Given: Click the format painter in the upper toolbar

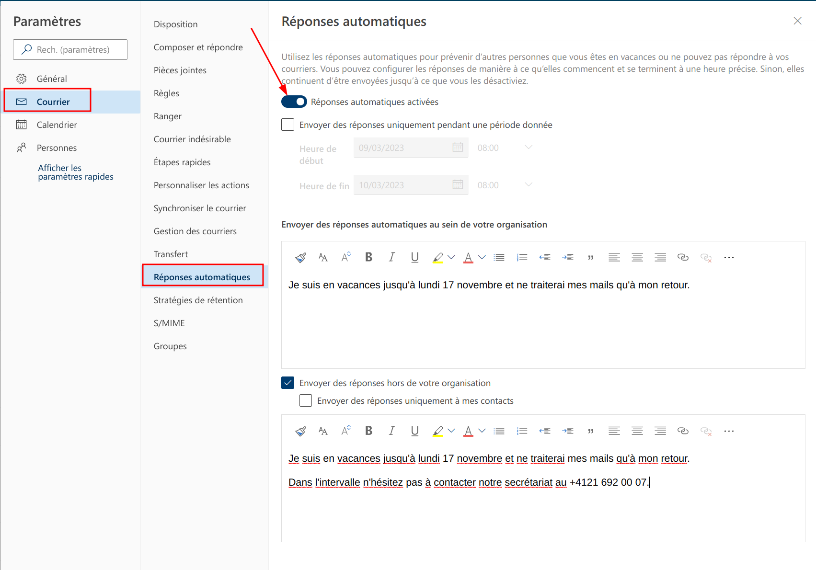Looking at the screenshot, I should click(x=300, y=258).
